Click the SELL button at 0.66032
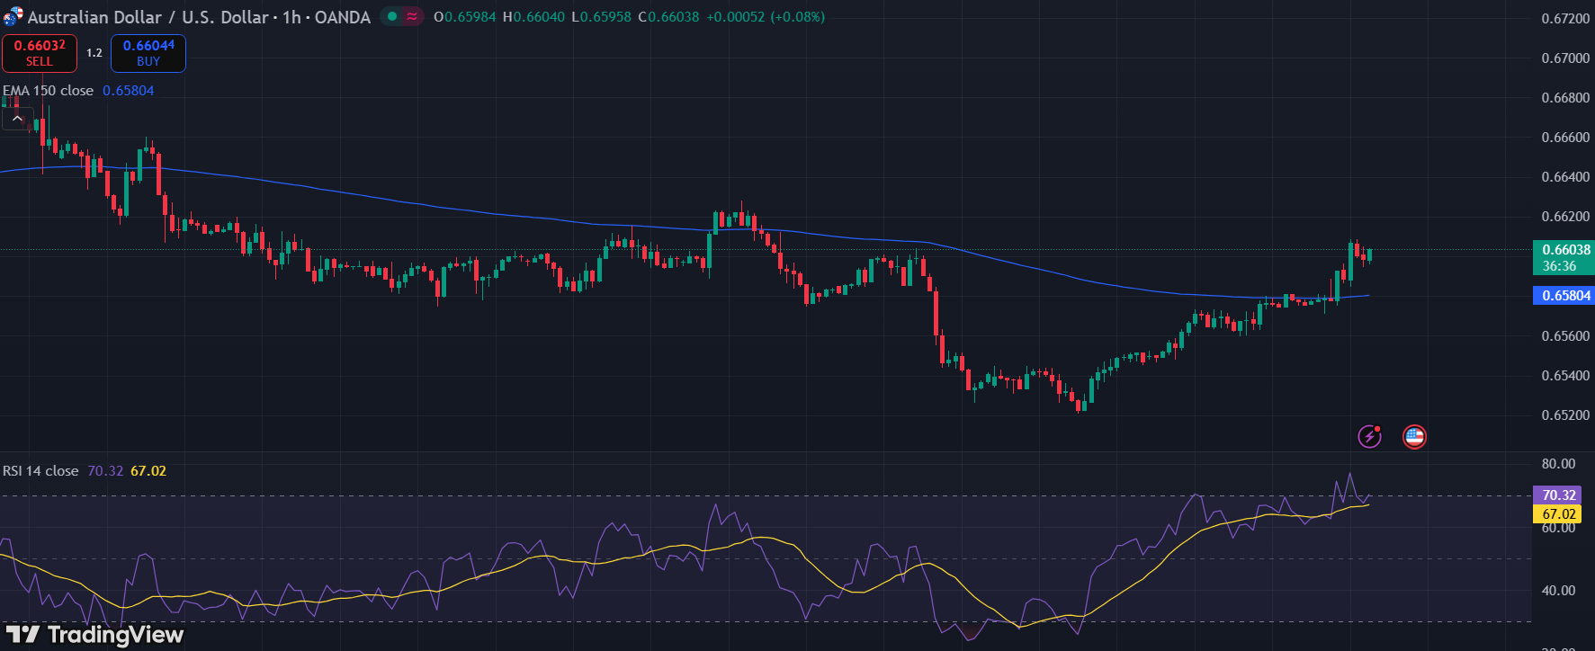Screen dimensions: 1595x651 40,53
